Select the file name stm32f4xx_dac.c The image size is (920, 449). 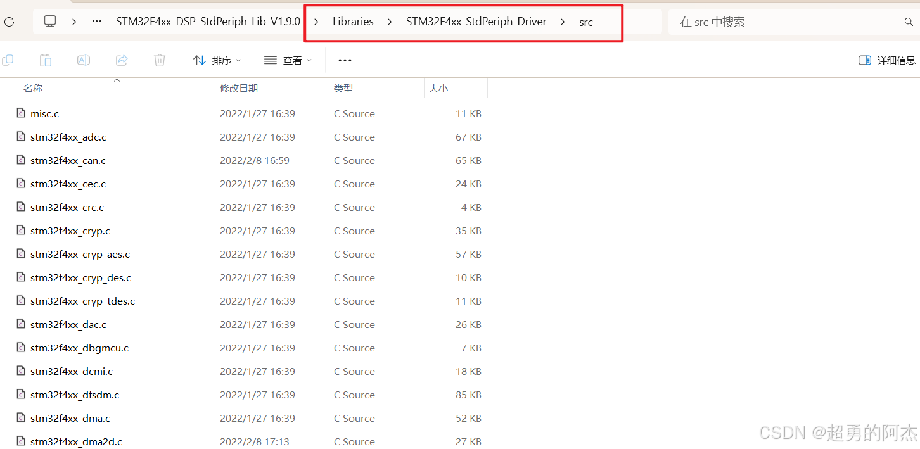(x=68, y=325)
